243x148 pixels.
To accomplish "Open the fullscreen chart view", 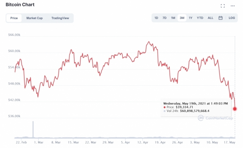I will click(223, 6).
